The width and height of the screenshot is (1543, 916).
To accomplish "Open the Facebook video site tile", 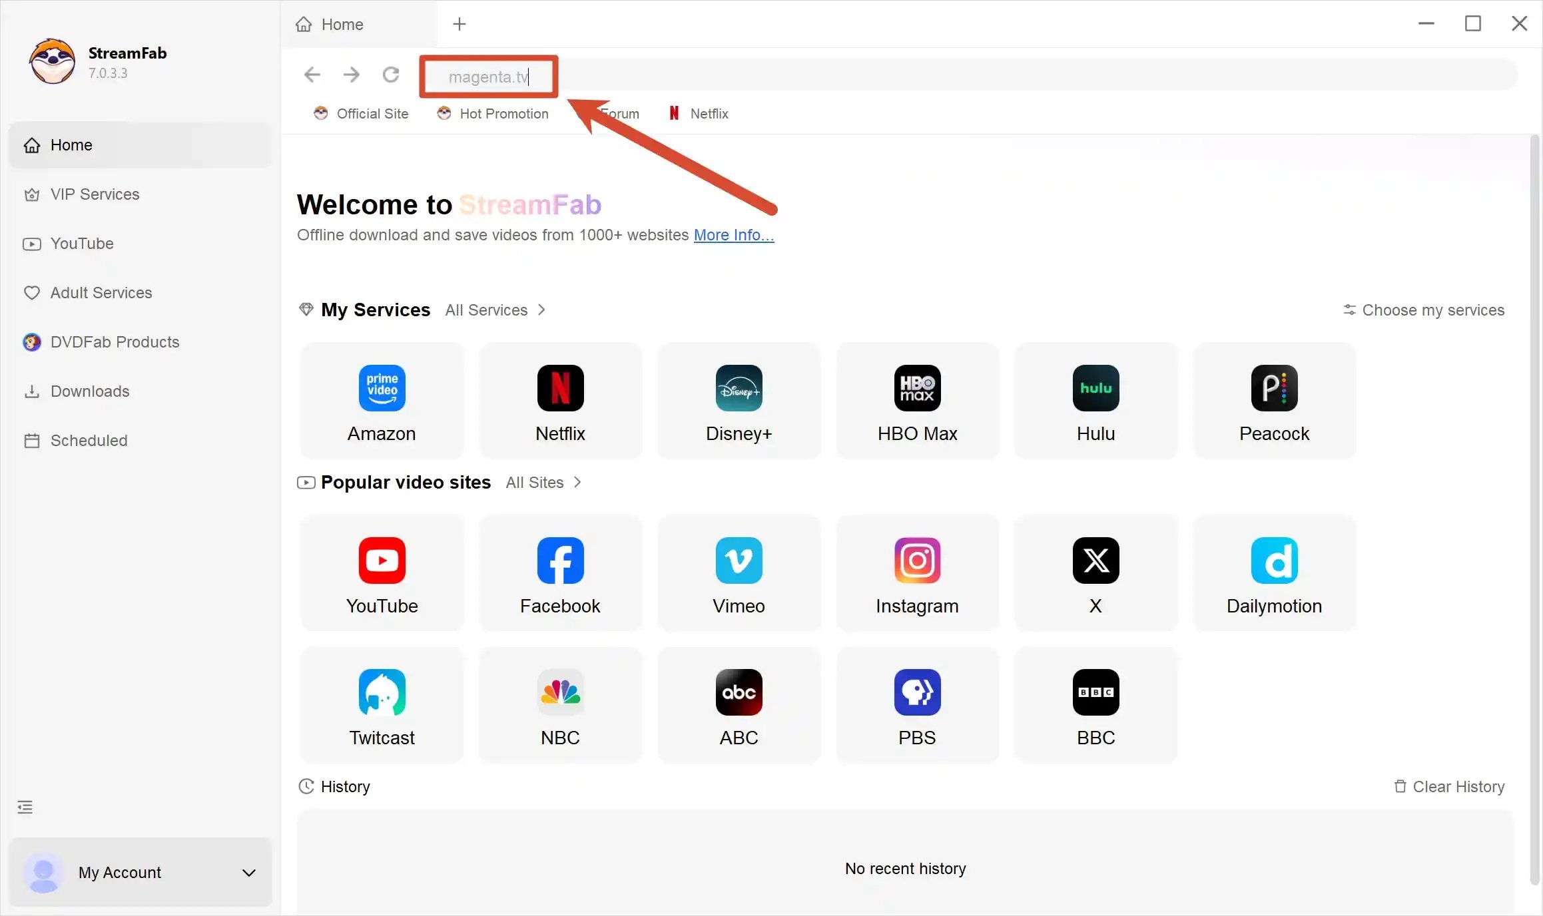I will click(560, 573).
